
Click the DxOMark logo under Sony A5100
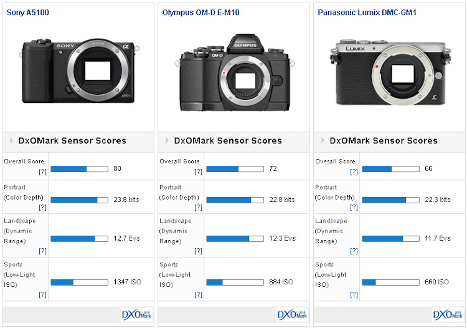135,314
